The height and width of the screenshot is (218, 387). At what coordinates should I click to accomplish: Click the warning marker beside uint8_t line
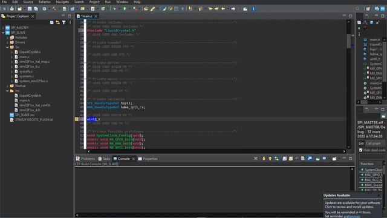click(x=77, y=119)
